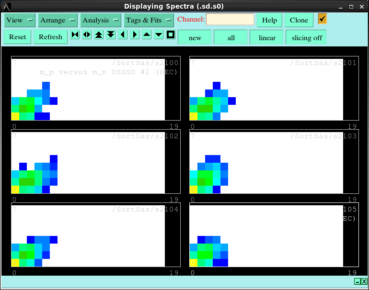
Task: Click the new button
Action: click(195, 37)
